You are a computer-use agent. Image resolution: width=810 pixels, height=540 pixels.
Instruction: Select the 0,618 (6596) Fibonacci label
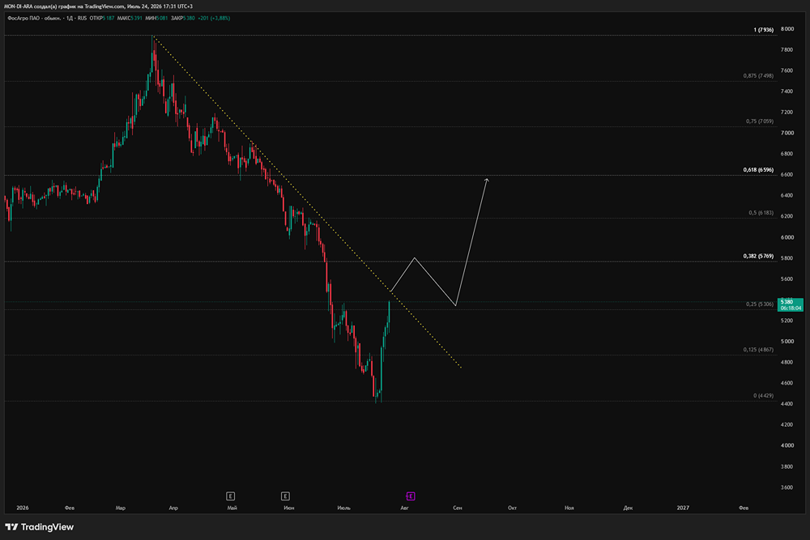(758, 170)
